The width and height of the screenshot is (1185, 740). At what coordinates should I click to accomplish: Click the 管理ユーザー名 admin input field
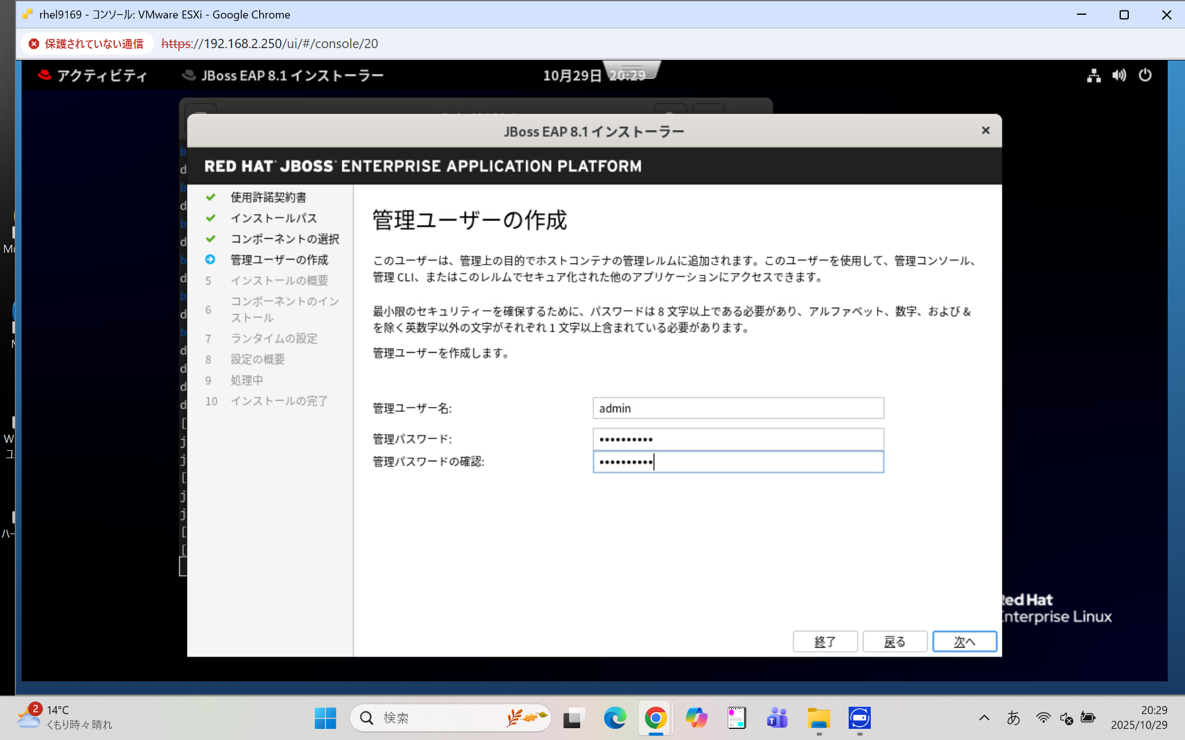pos(738,408)
